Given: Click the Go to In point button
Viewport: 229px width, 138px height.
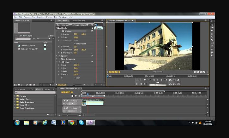Looking at the screenshot, I should point(137,84).
